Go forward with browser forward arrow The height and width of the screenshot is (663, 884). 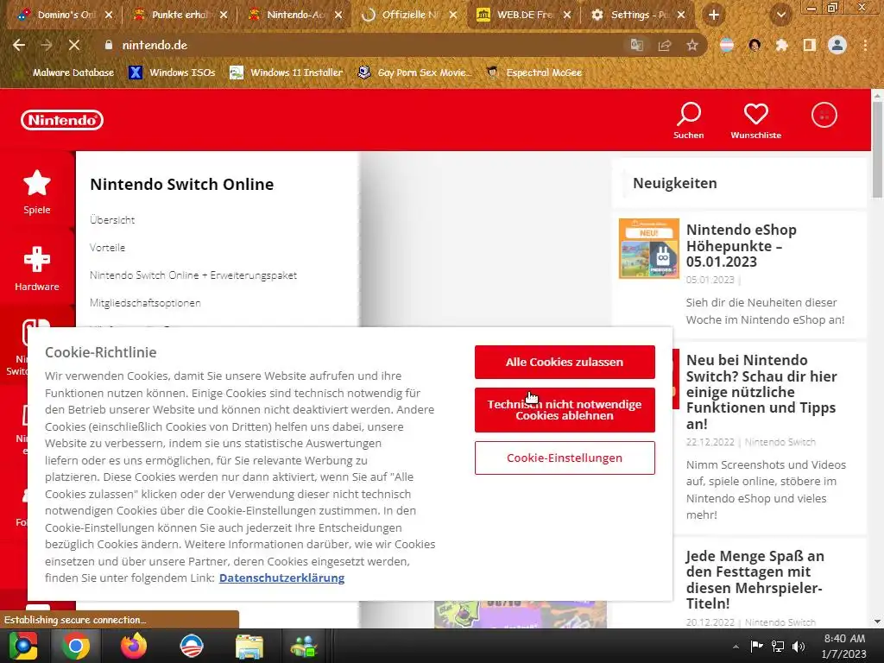47,45
